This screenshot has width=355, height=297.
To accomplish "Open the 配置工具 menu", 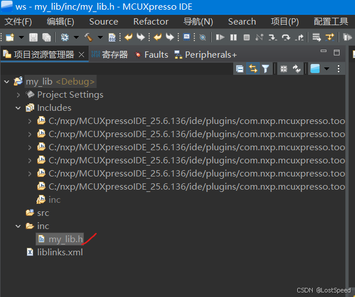I will pos(331,22).
